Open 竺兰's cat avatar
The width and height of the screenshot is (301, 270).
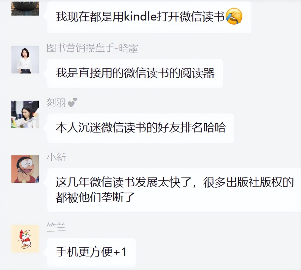pyautogui.click(x=25, y=239)
